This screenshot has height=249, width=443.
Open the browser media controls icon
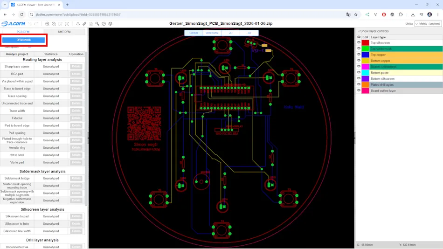pos(421,14)
